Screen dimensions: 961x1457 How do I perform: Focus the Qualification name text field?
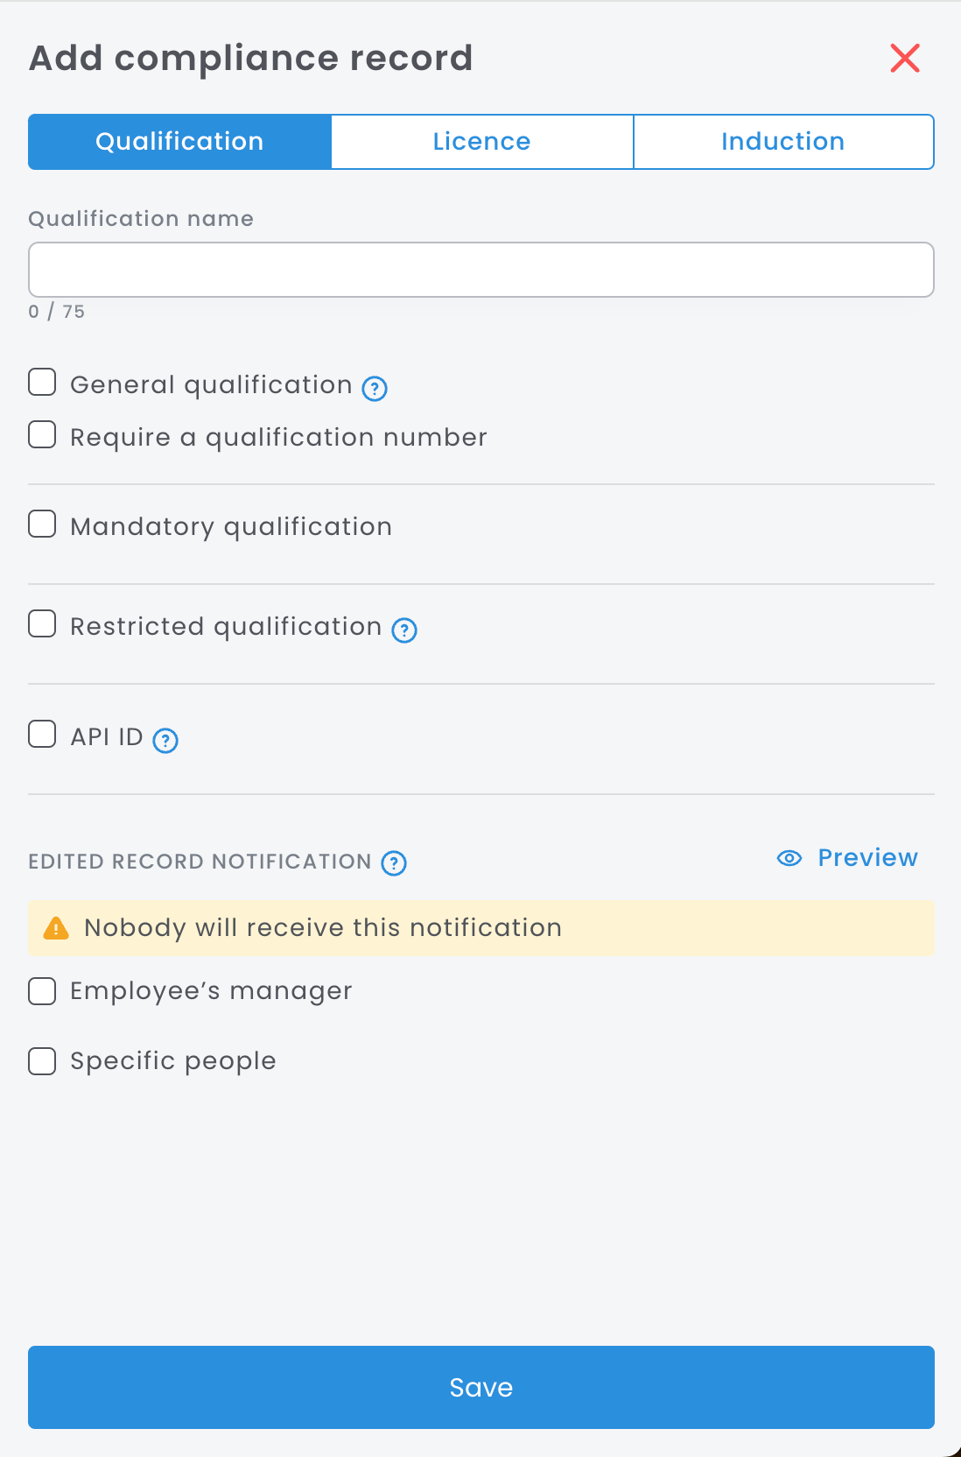[480, 270]
